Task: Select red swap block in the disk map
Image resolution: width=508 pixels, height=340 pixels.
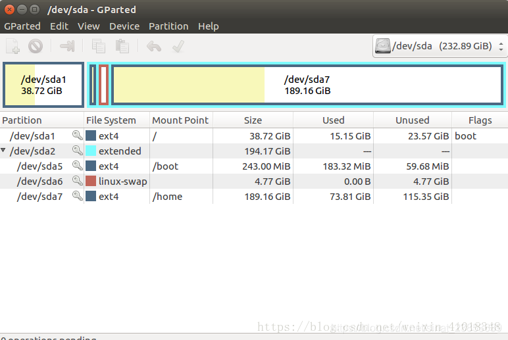Action: coord(104,85)
